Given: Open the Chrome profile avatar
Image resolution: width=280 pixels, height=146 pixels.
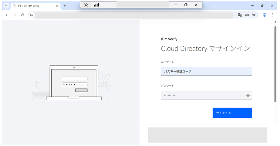Looking at the screenshot, I should click(265, 15).
